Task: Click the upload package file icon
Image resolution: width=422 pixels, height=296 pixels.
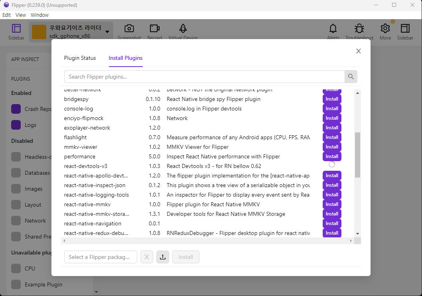Action: (163, 257)
